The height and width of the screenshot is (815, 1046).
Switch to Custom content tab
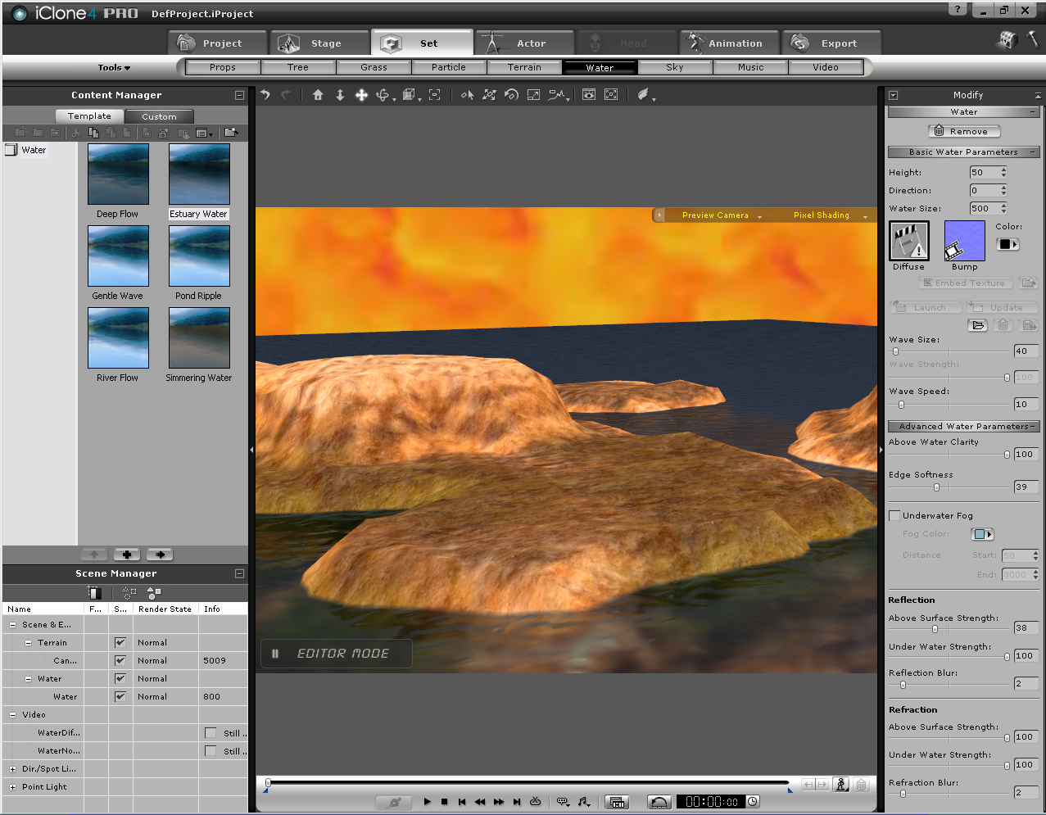(159, 116)
